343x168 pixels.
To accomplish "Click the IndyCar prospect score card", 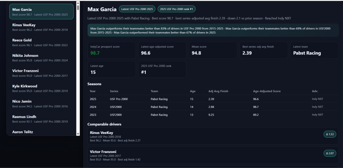I will pyautogui.click(x=111, y=50).
